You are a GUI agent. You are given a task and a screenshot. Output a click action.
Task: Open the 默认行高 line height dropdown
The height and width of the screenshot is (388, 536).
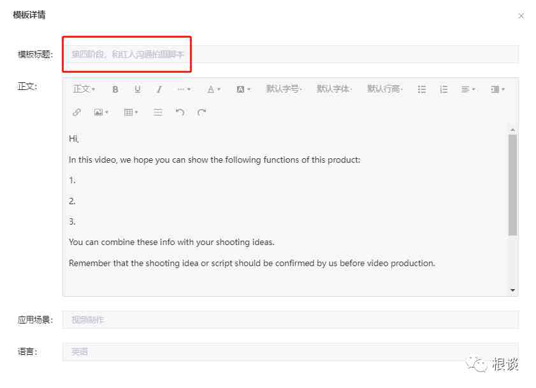point(384,89)
